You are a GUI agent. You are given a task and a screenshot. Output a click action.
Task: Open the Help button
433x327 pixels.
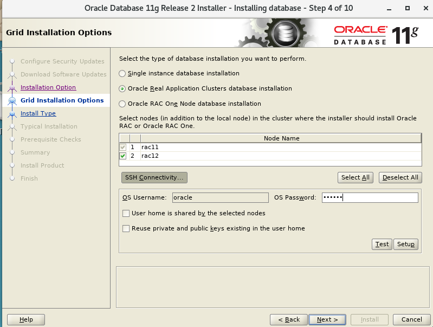click(x=26, y=319)
